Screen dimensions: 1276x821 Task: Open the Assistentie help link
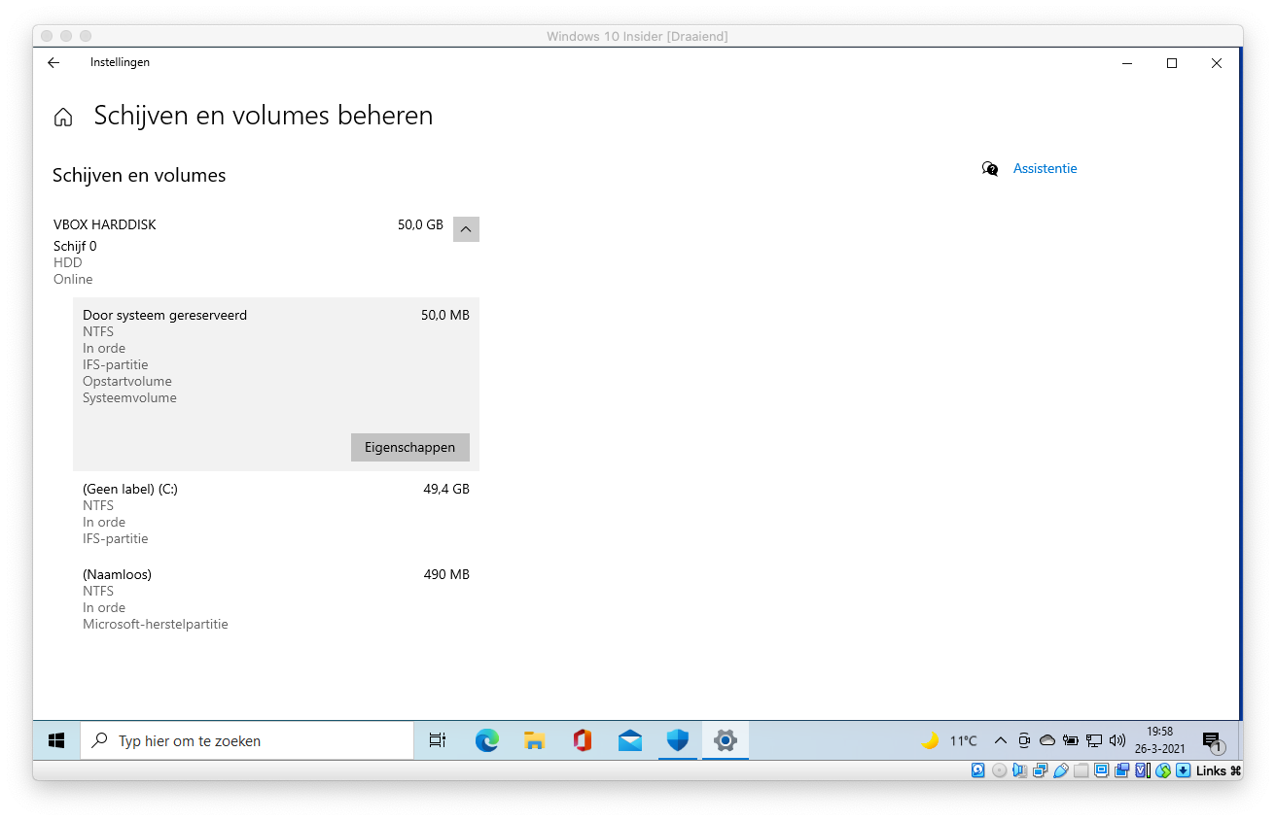coord(1045,168)
